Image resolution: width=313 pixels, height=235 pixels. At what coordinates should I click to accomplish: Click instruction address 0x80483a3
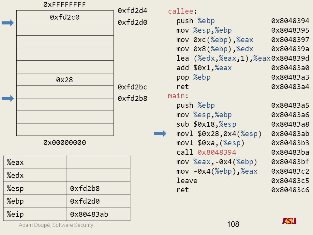click(290, 77)
